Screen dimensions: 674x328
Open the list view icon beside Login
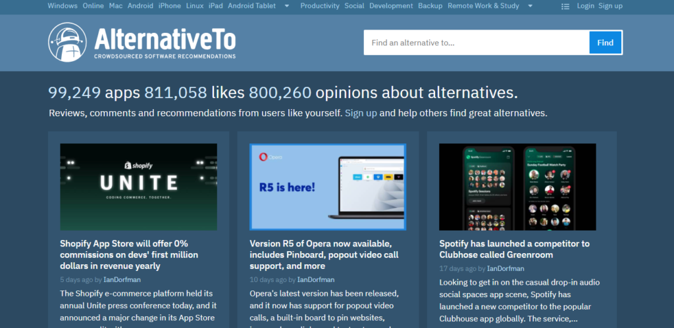(x=565, y=6)
